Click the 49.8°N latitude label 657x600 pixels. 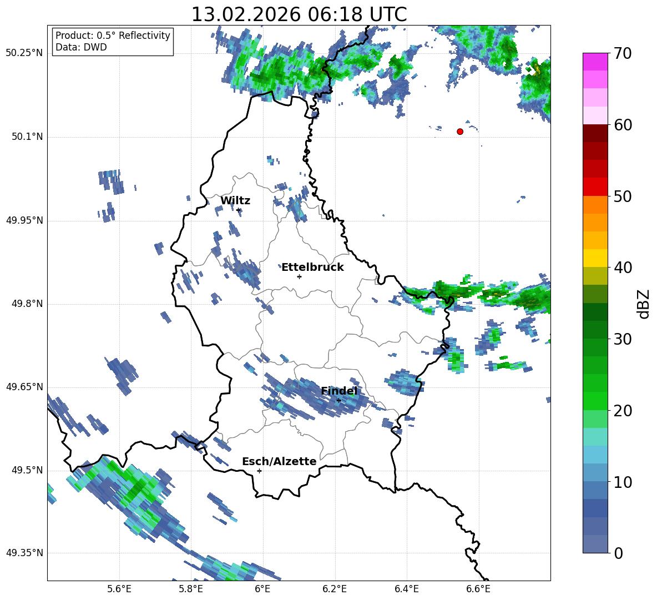click(28, 304)
